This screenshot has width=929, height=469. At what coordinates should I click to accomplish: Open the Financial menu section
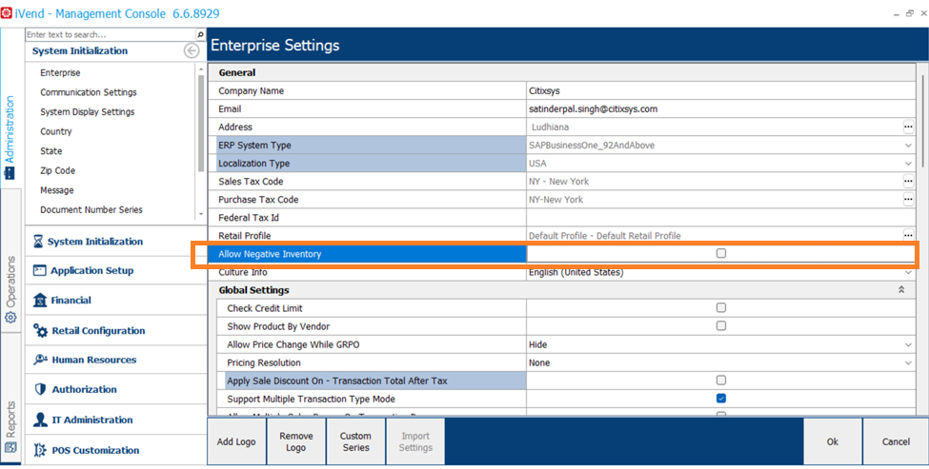116,300
